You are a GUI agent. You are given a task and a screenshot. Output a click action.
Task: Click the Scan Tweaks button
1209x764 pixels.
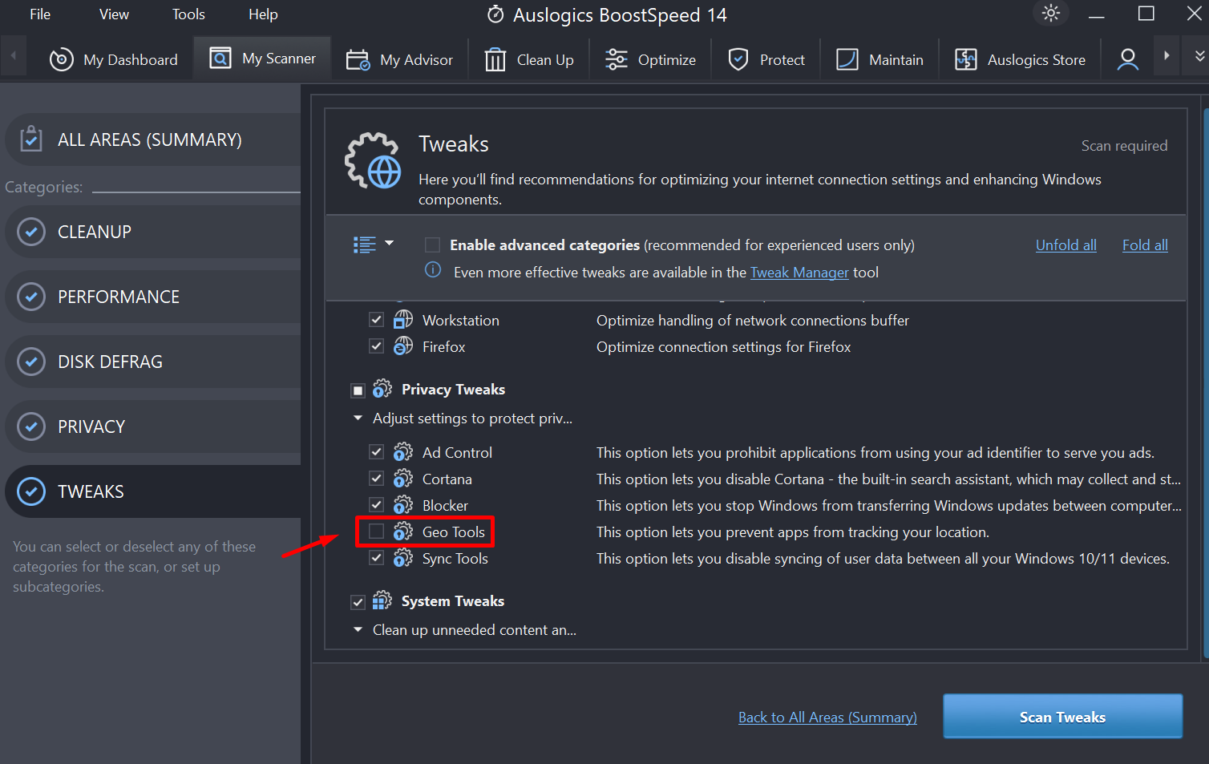pyautogui.click(x=1062, y=717)
